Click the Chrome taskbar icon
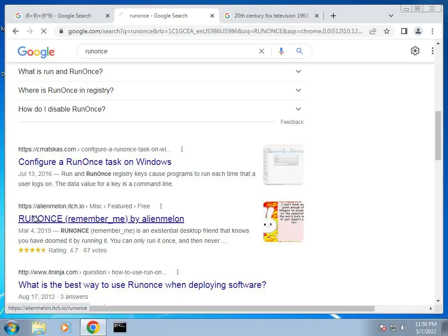The height and width of the screenshot is (336, 448). point(93,327)
